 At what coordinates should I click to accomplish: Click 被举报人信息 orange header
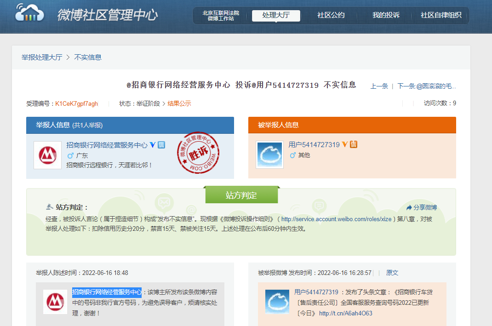pos(352,125)
